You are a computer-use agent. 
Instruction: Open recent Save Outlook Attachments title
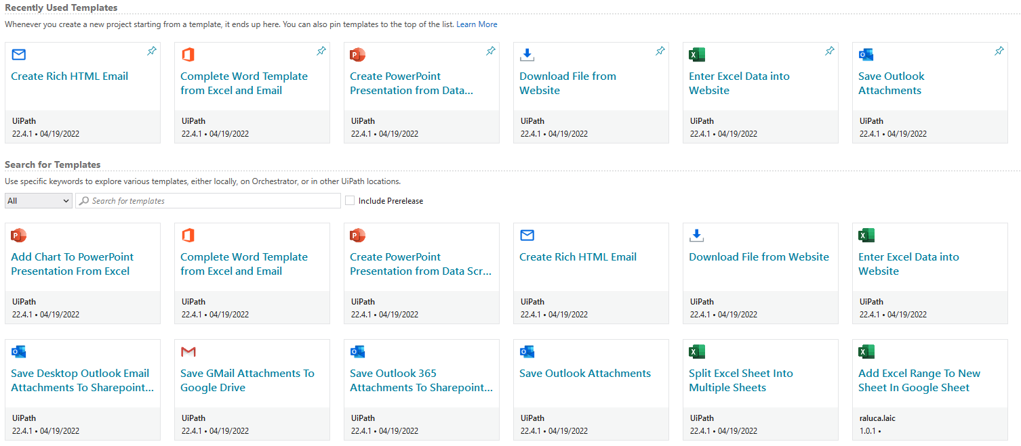[892, 83]
